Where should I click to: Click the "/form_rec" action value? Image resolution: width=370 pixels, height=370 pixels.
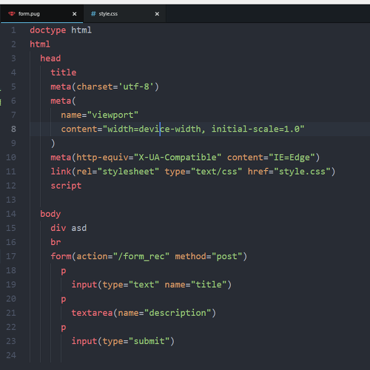(141, 257)
